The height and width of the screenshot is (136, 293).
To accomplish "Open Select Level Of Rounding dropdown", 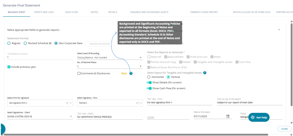I will 110,58.
